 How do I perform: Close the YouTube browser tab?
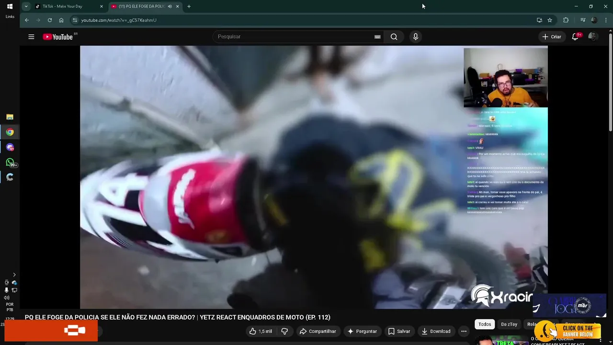(x=178, y=6)
